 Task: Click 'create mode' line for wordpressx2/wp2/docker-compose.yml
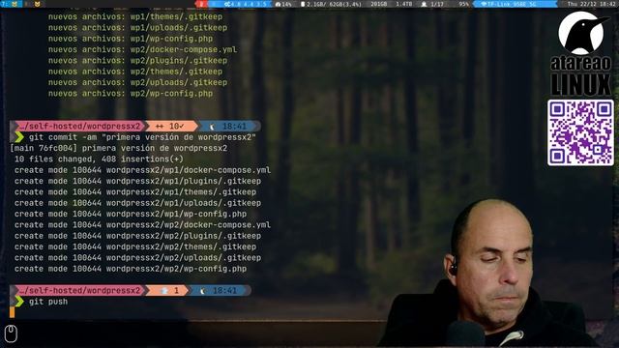142,225
